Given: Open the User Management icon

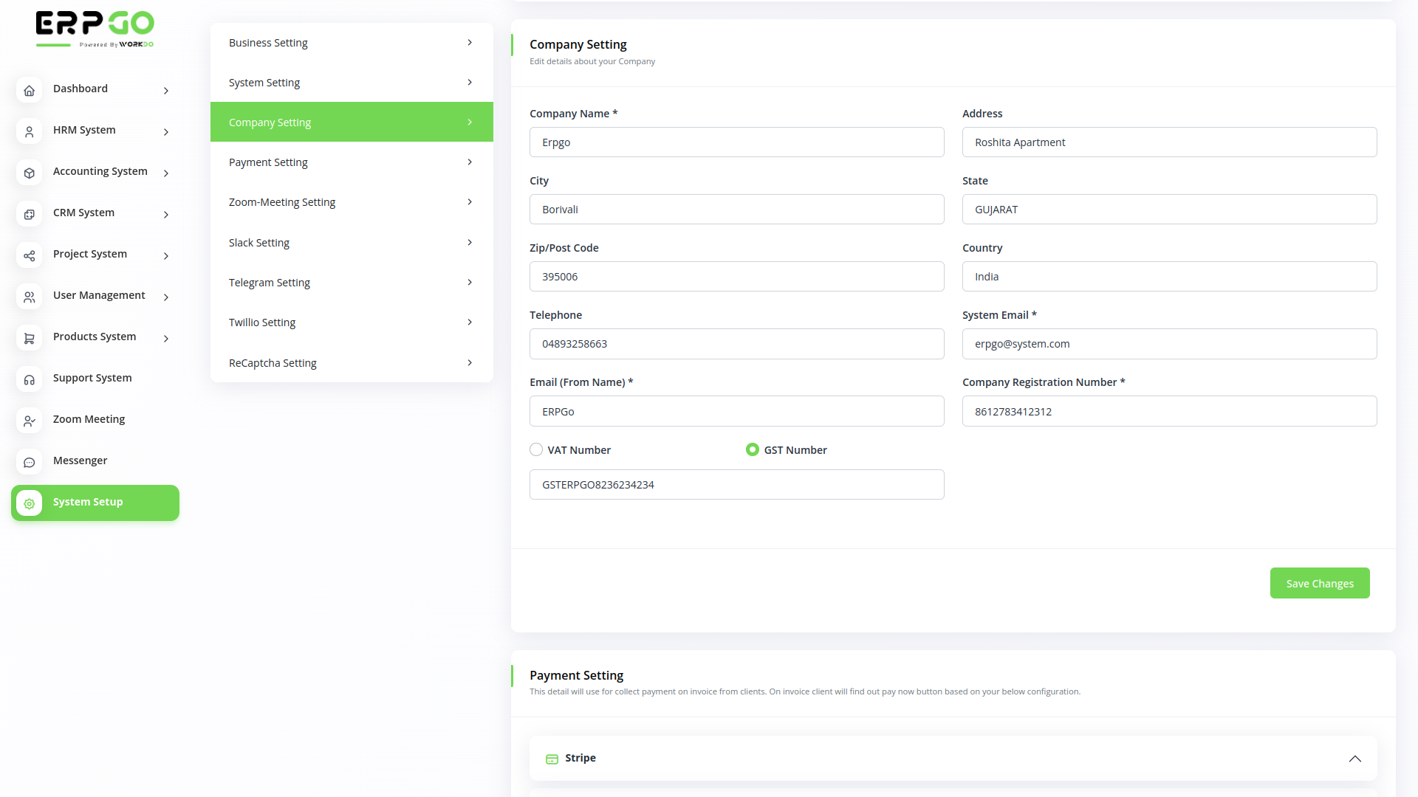Looking at the screenshot, I should point(29,297).
